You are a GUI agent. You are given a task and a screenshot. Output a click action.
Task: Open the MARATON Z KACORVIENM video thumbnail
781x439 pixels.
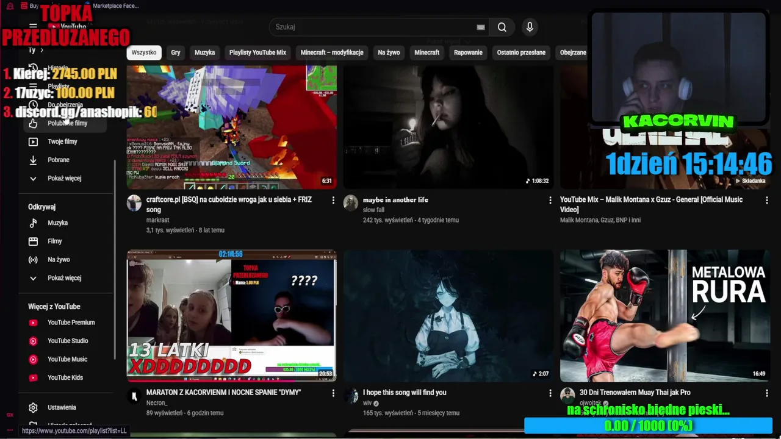[231, 316]
